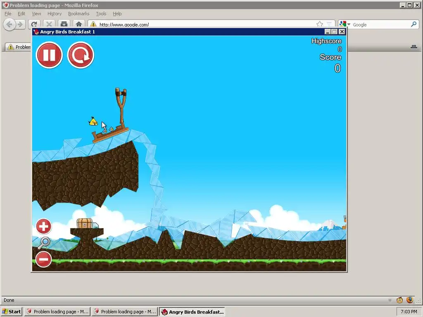This screenshot has width=423, height=317.
Task: Bookmark this page with the star icon
Action: click(x=320, y=24)
